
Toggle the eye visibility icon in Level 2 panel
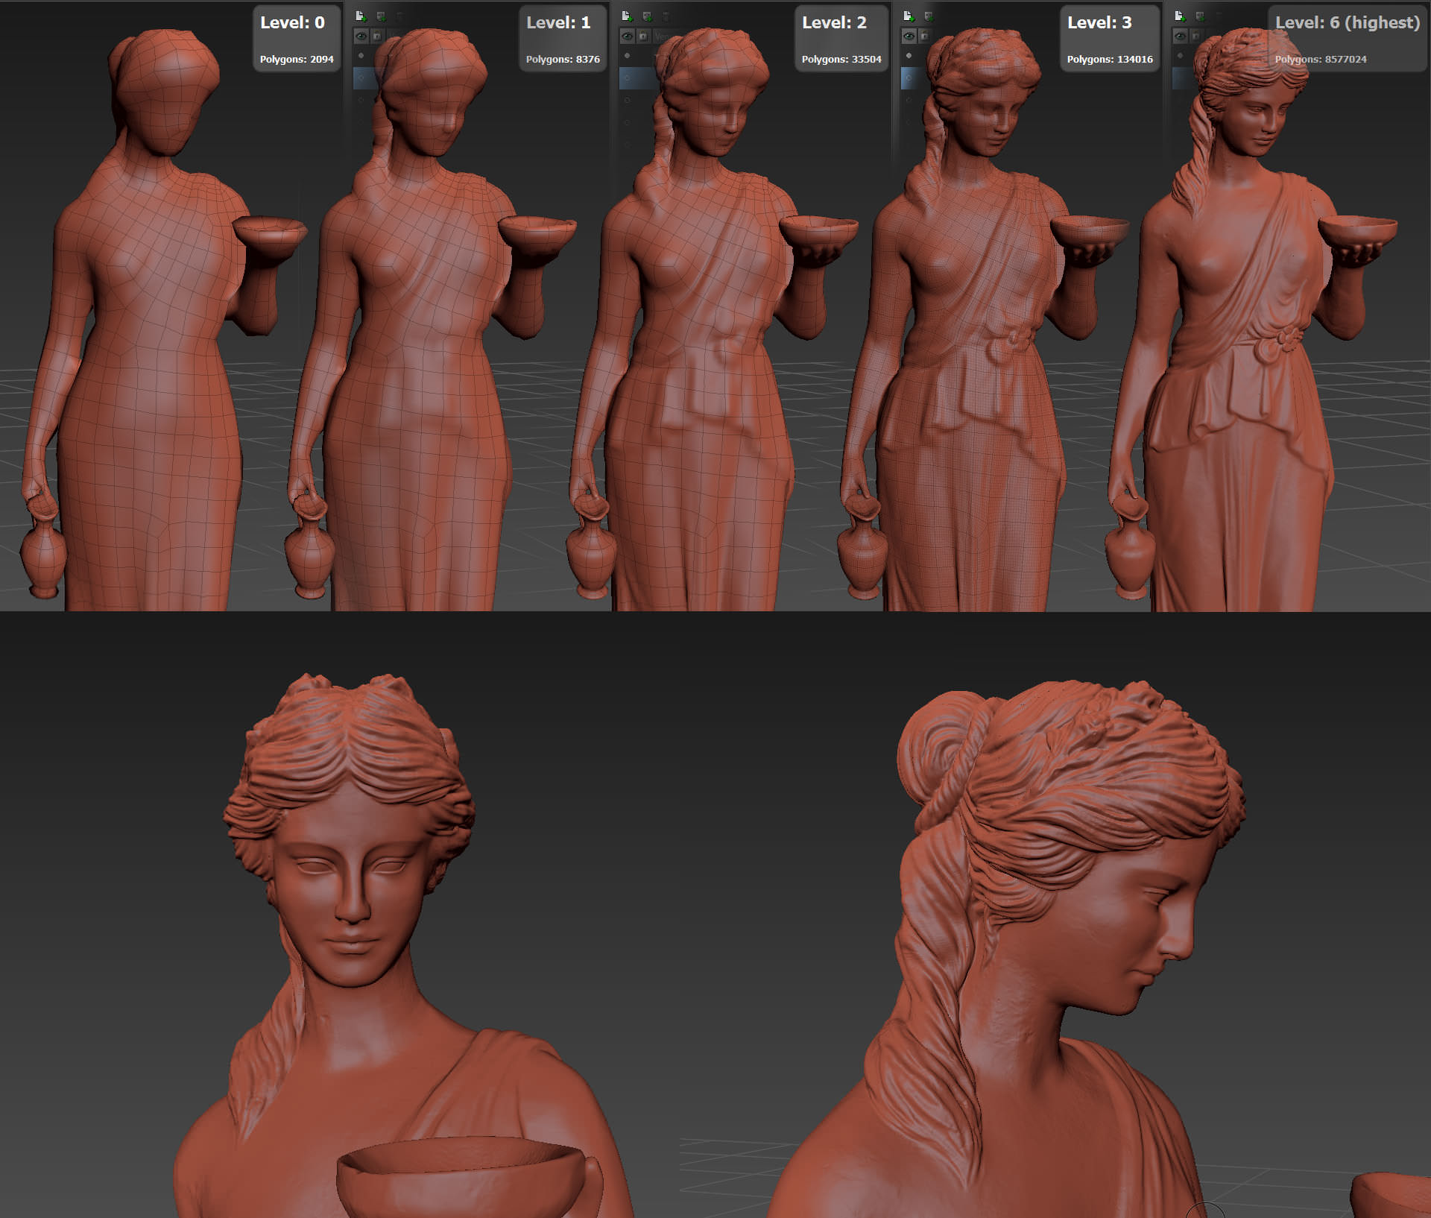click(628, 36)
